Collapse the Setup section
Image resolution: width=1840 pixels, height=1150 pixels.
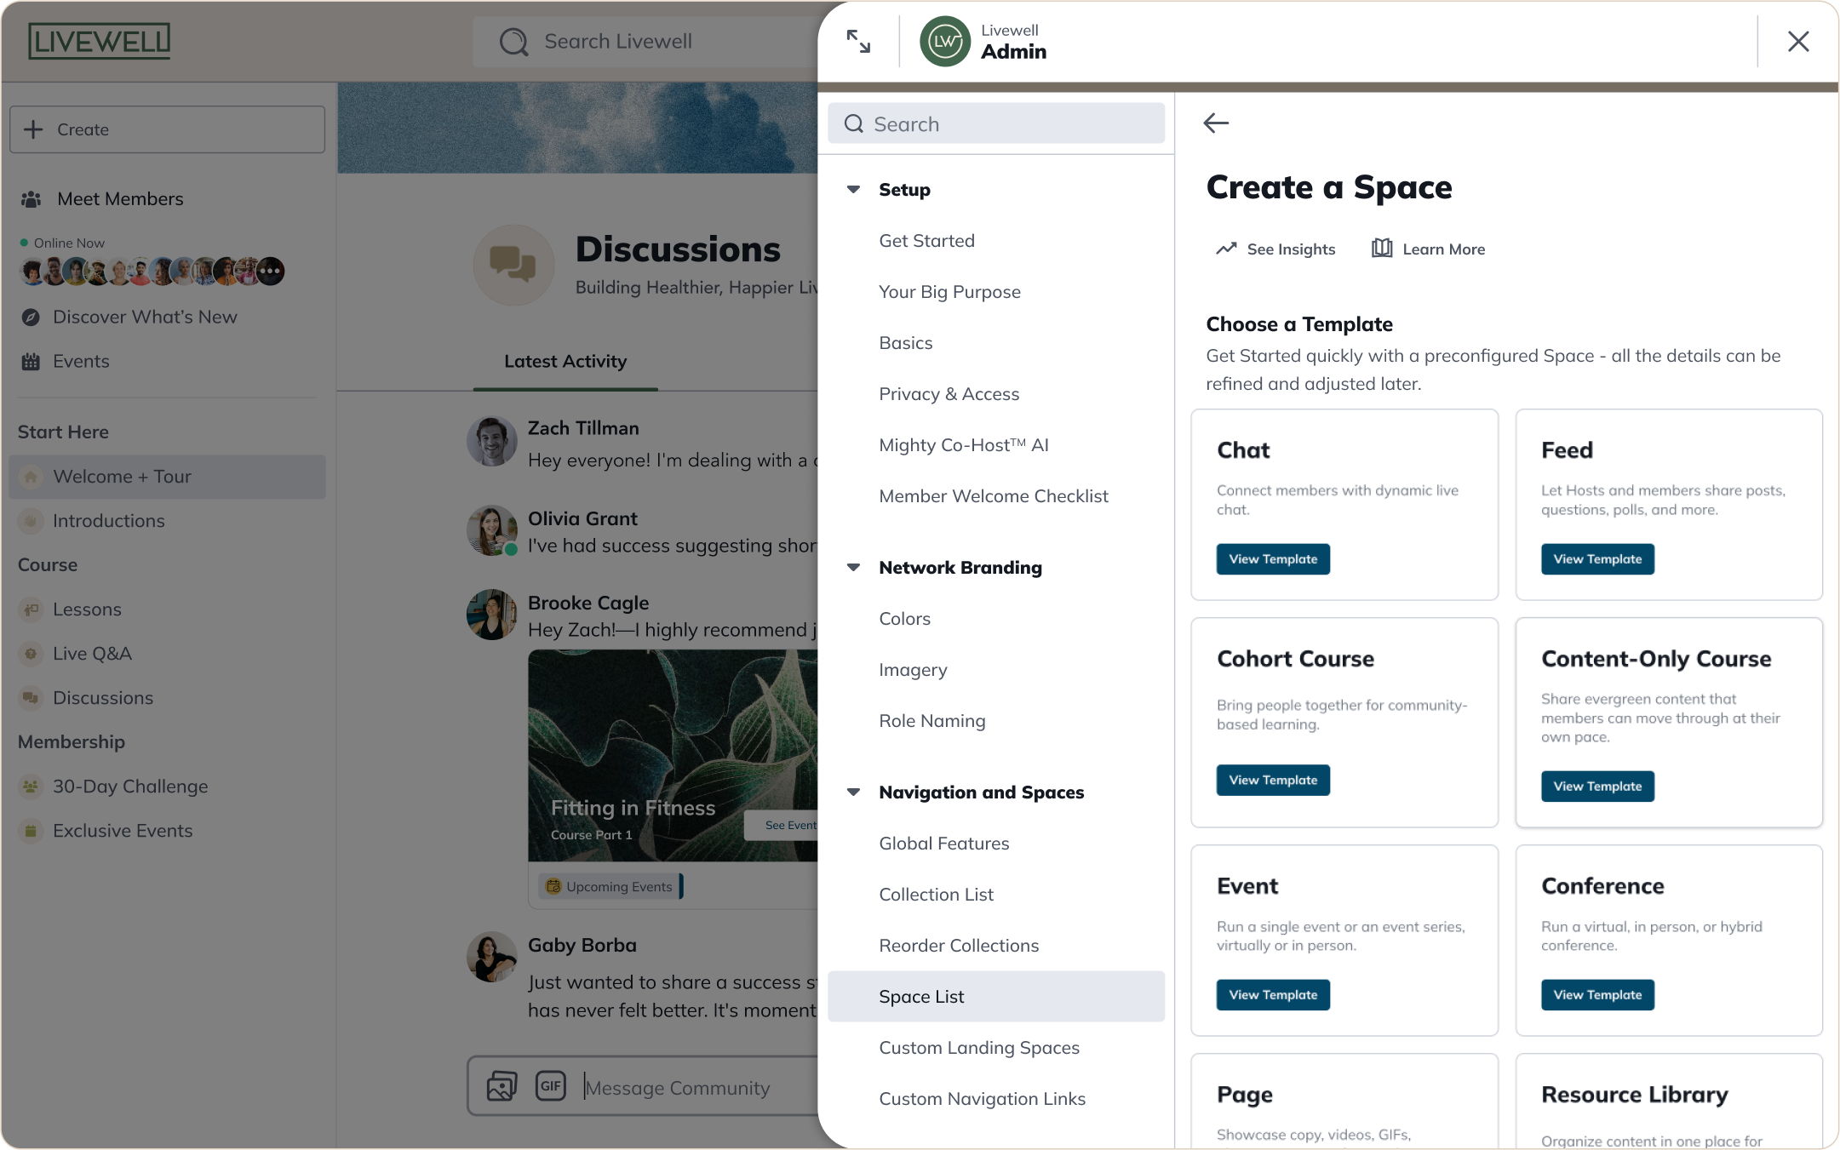pos(853,189)
